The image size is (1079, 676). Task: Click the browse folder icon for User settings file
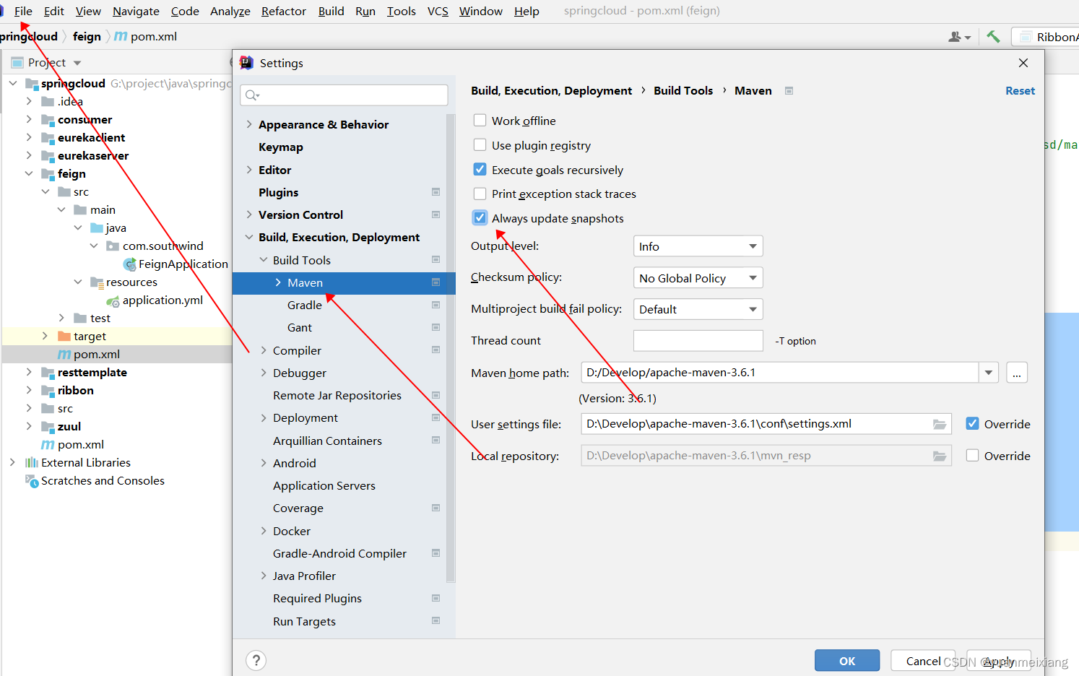940,424
